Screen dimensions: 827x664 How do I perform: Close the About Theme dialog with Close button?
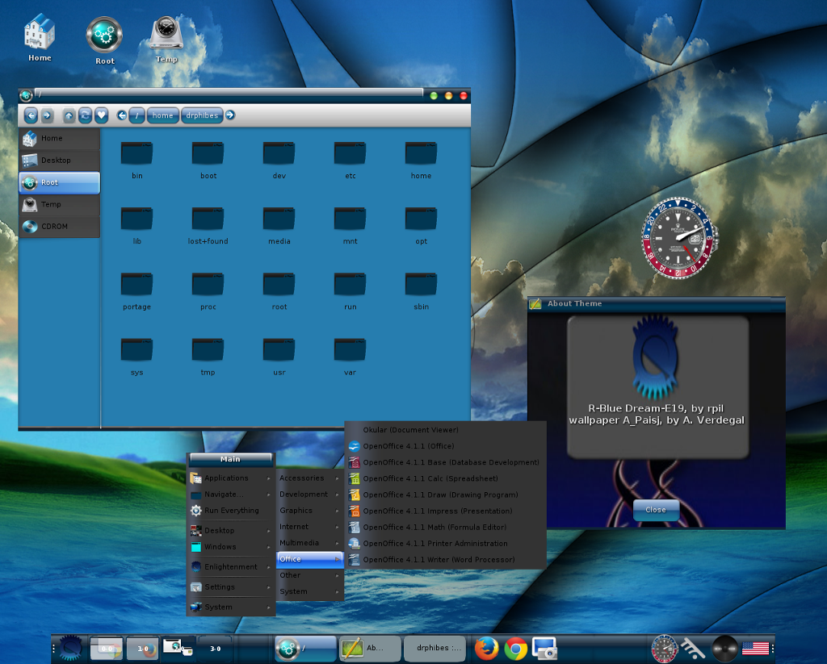point(656,510)
